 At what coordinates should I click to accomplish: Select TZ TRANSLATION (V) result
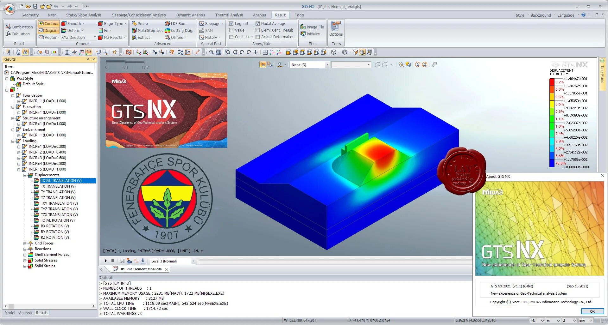(58, 198)
